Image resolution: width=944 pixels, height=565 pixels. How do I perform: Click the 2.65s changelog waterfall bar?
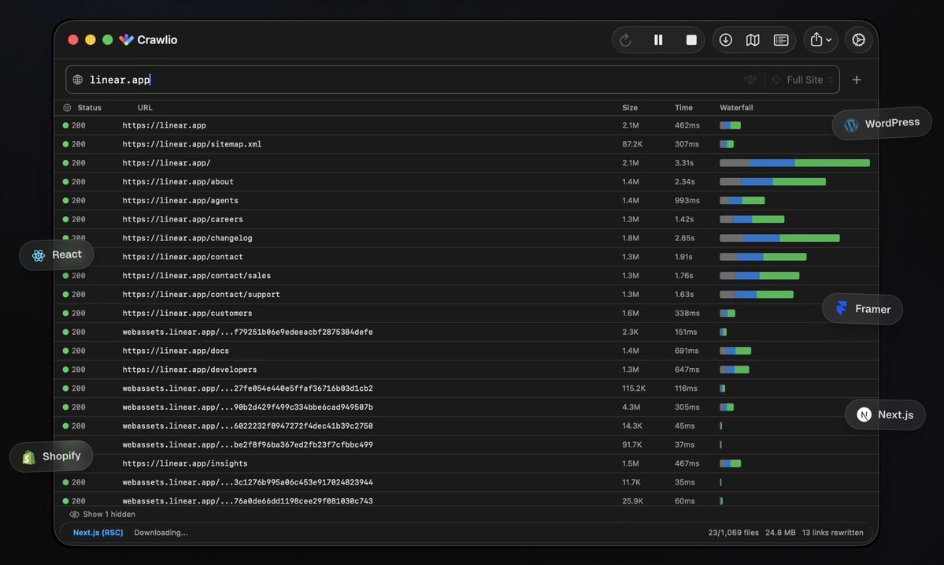(779, 238)
